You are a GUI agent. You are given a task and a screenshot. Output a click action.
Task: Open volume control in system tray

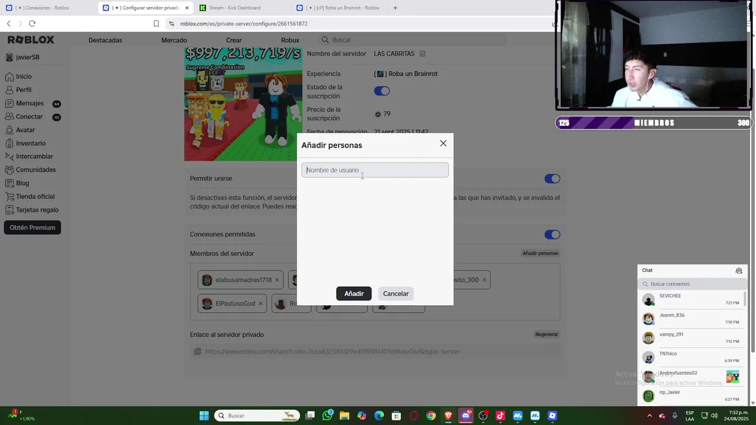click(715, 416)
